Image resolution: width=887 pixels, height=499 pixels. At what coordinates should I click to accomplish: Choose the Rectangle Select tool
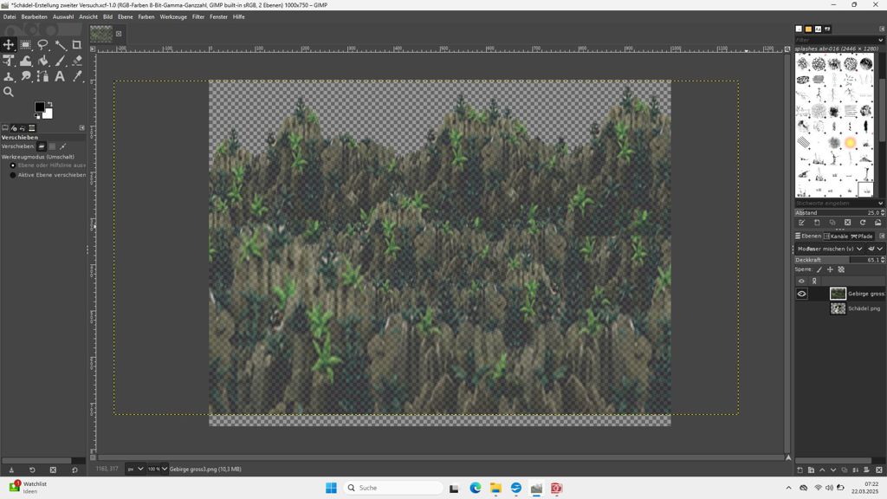coord(26,45)
